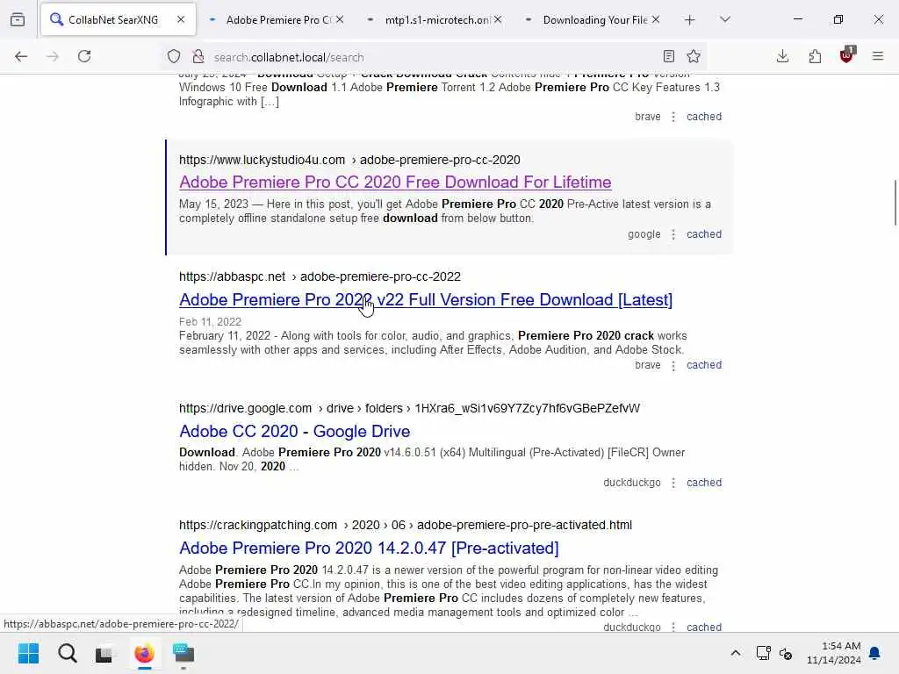Open Adobe Premiere Pro 2020 14.2.0.47 Pre-activated link

(x=369, y=548)
